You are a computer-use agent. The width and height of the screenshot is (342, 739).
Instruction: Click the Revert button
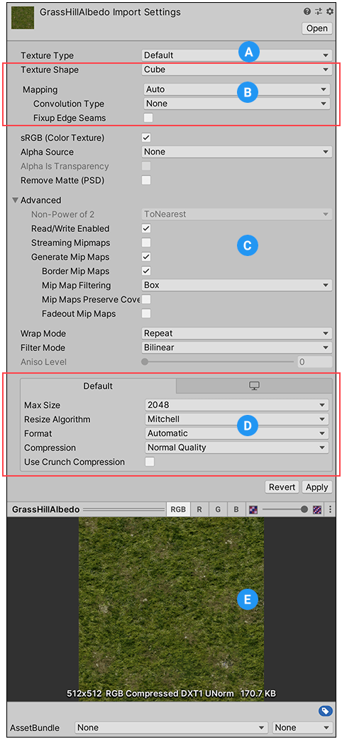(282, 487)
